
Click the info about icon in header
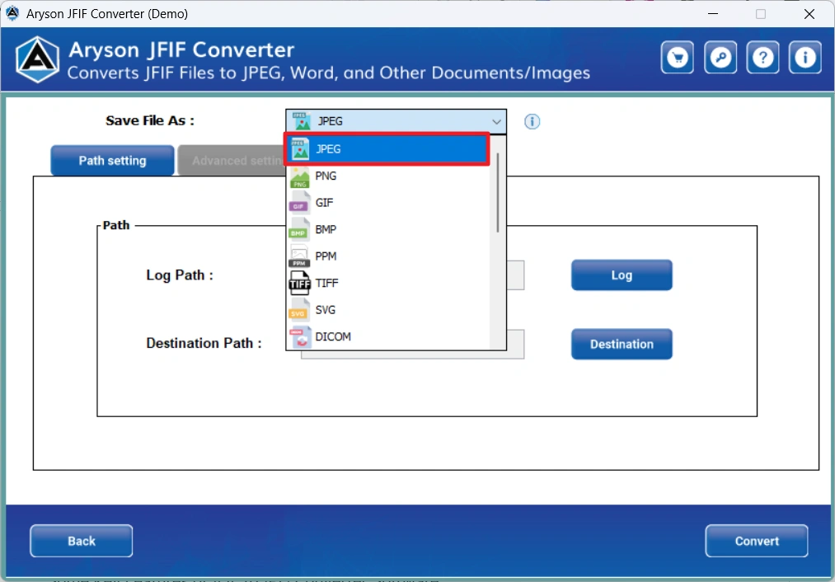click(x=805, y=57)
